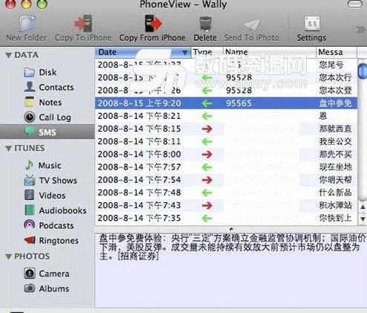
Task: Toggle the toolbar pill button in title bar
Action: coord(355,4)
